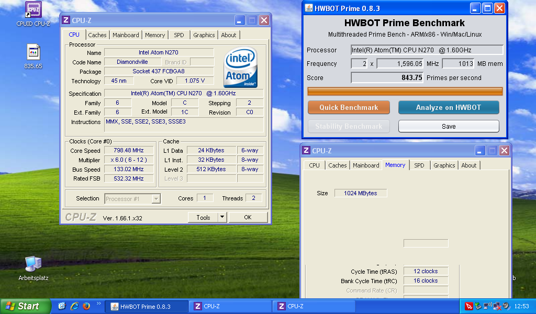
Task: Open About tab in the CPU-Z processor window
Action: pyautogui.click(x=229, y=35)
